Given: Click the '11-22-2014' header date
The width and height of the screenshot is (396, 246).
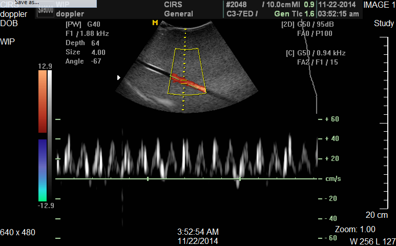Looking at the screenshot, I should pyautogui.click(x=337, y=5).
